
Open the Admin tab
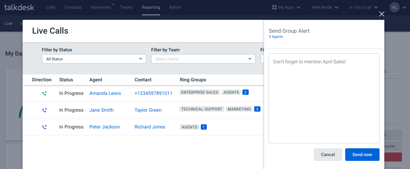pyautogui.click(x=175, y=7)
